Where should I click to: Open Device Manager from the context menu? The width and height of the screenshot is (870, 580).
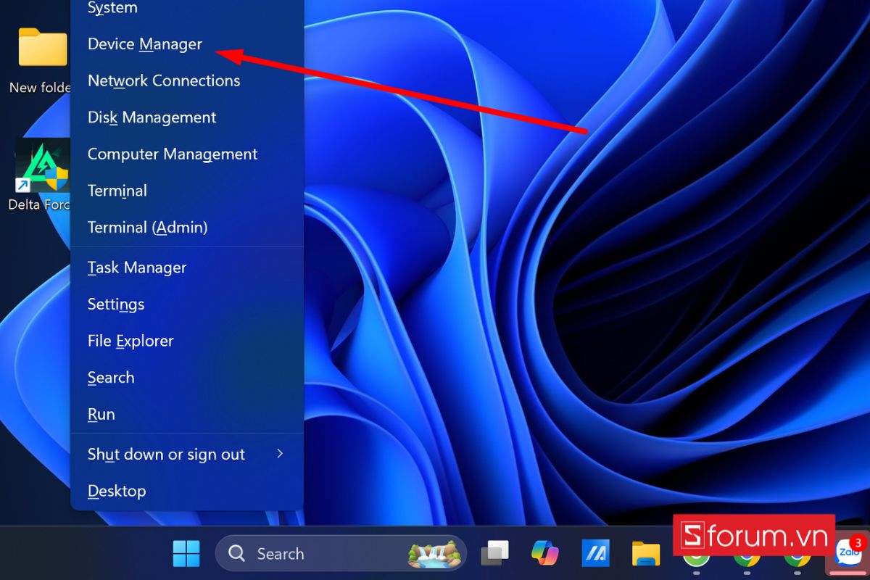coord(187,44)
